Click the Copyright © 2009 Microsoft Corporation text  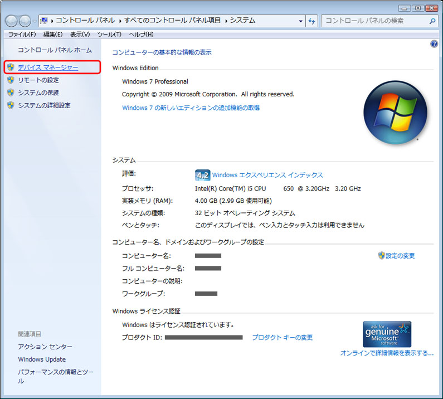tap(208, 94)
